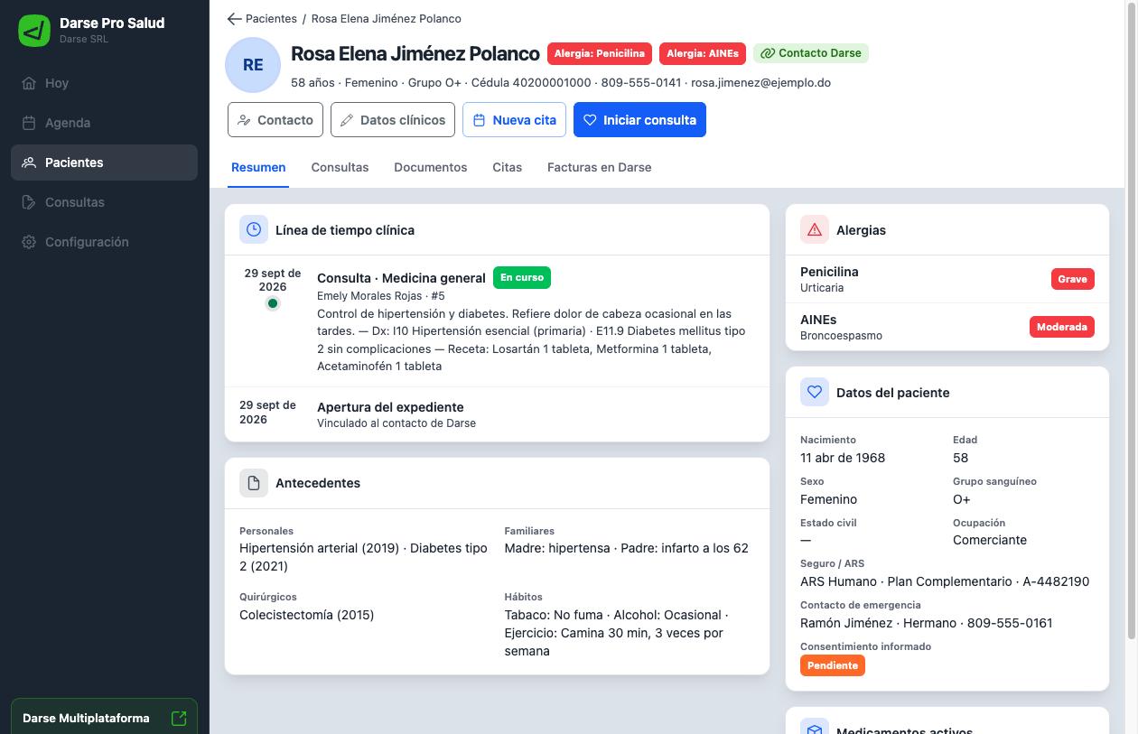
Task: Open Apertura del expediente timeline entry
Action: [497, 414]
